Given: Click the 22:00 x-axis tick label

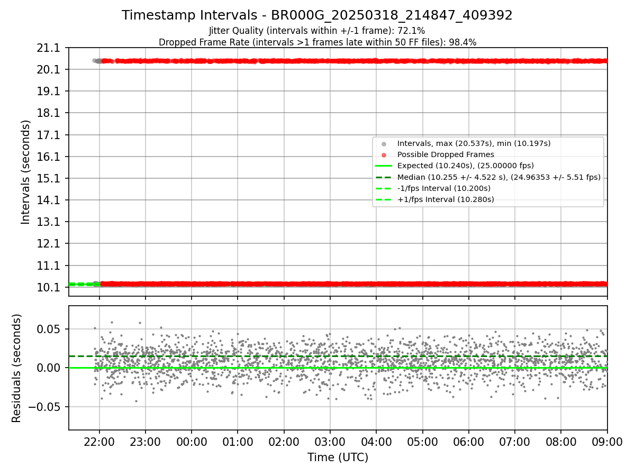Looking at the screenshot, I should (99, 442).
